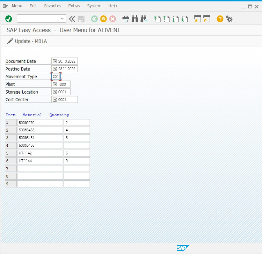Click the green Back icon

pos(94,19)
